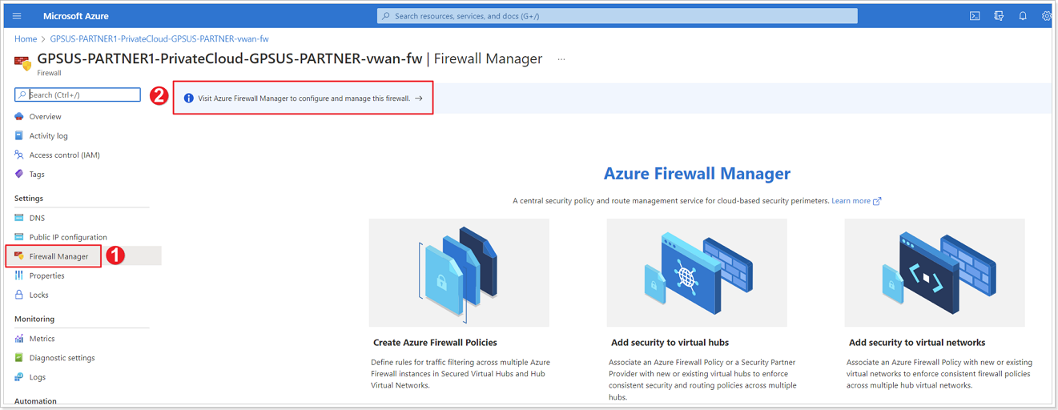Click the Azure Firewall Manager main heading
The image size is (1058, 410).
click(697, 174)
